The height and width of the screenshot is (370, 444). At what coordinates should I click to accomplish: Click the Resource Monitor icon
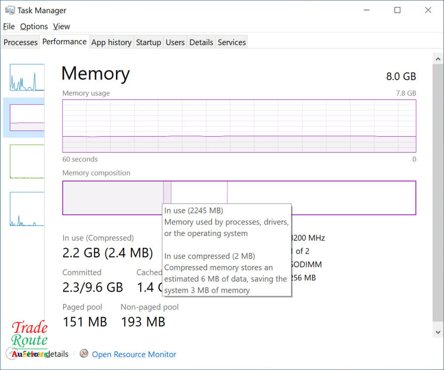coord(84,354)
